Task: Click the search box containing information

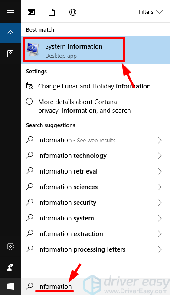Action: (x=95, y=286)
